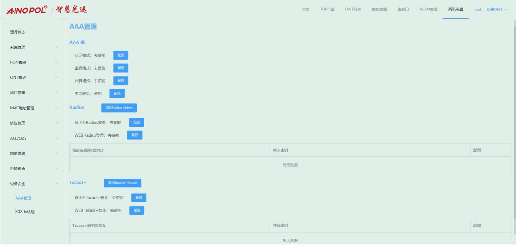Screen dimensions: 516x246
Task: Open the 快捷访问 dropdown
Action: [497, 10]
